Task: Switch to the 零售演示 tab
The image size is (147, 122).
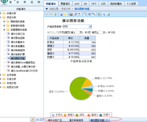Action: click(65, 4)
